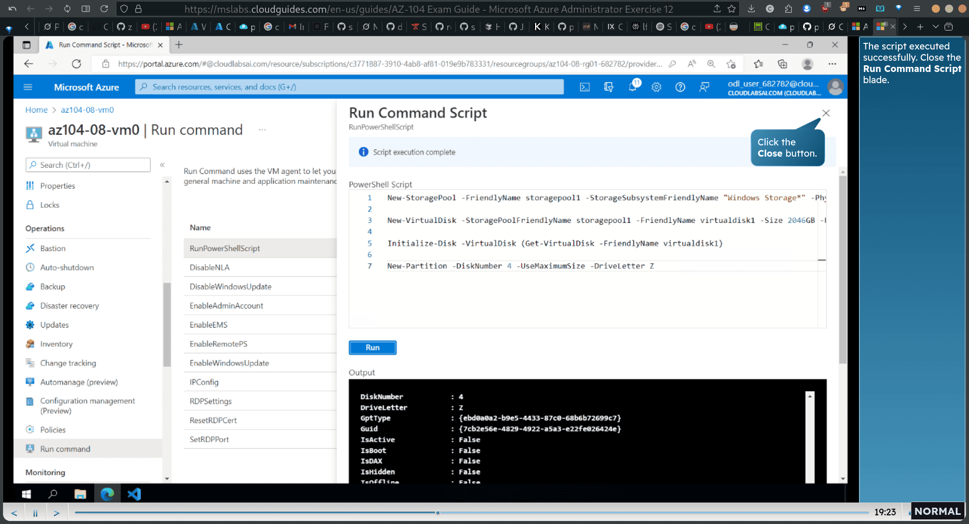Open Azure portal settings gear
The width and height of the screenshot is (969, 524).
pyautogui.click(x=657, y=87)
